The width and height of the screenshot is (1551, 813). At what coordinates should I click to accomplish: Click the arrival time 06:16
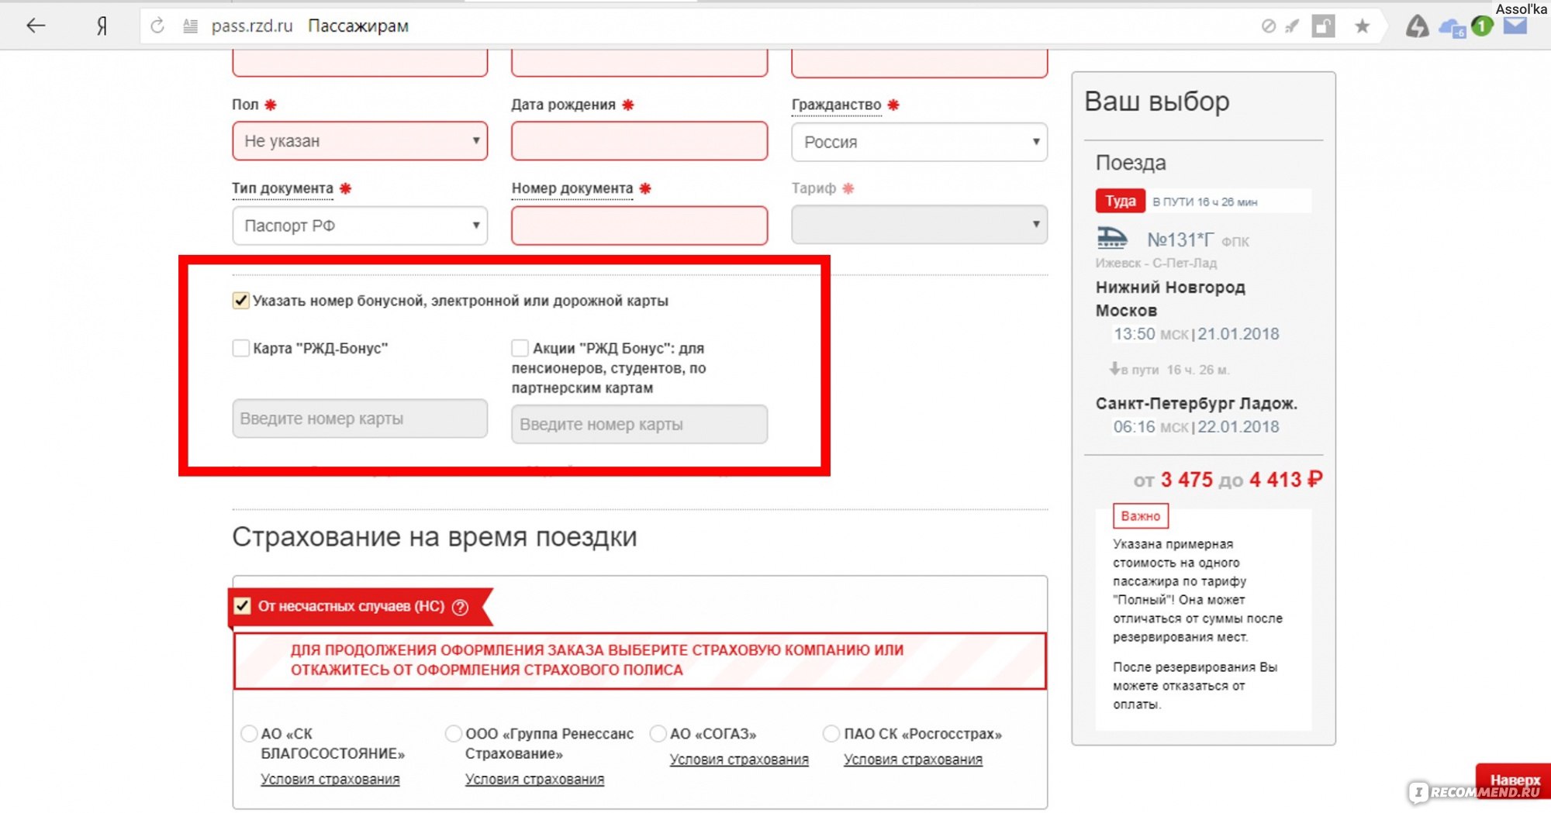1135,427
